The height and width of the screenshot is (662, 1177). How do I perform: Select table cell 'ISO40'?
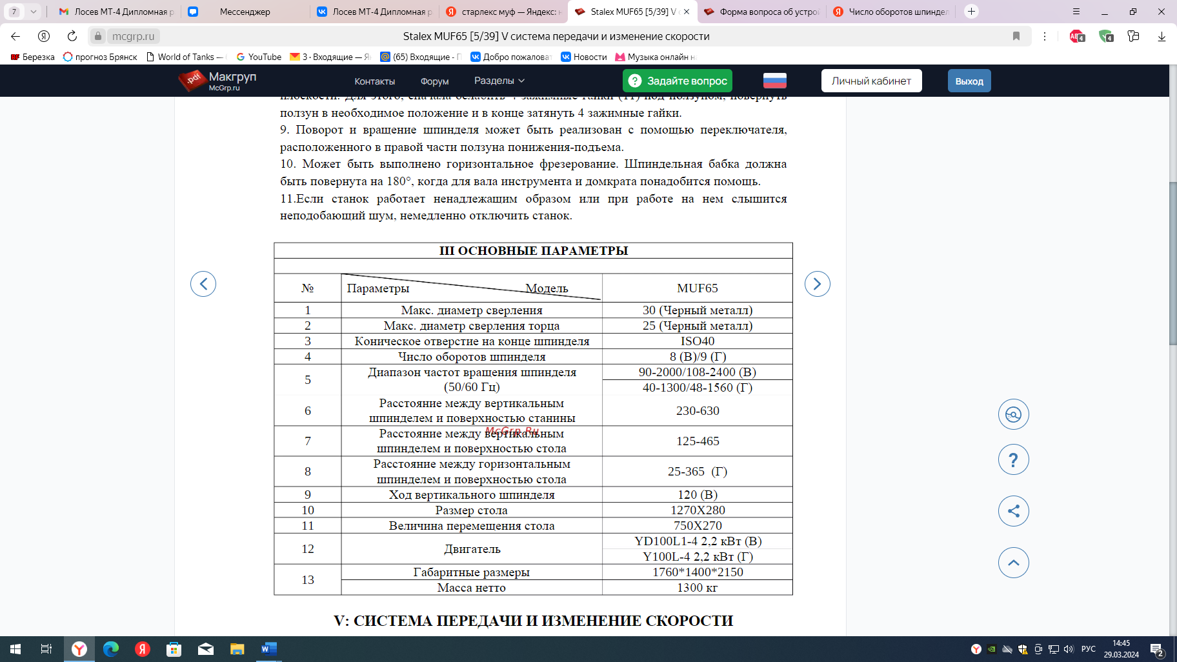click(698, 341)
